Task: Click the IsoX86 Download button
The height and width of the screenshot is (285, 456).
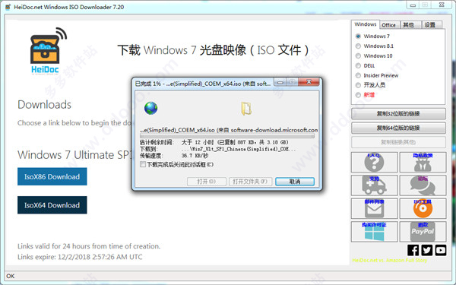Action: 52,176
